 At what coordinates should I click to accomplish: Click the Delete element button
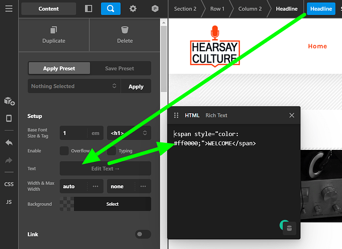125,35
